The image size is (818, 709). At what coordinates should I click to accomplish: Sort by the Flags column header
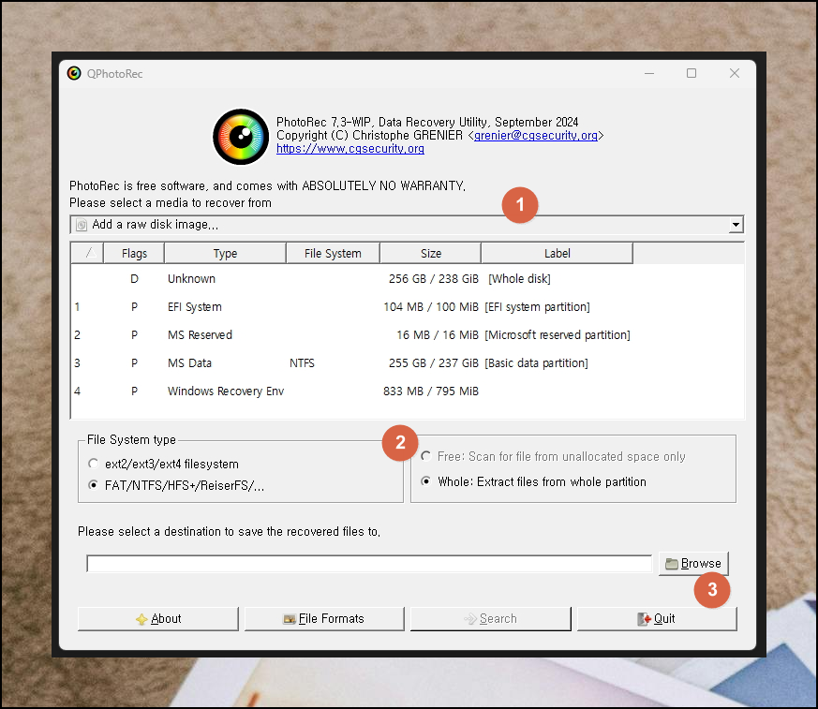point(134,254)
